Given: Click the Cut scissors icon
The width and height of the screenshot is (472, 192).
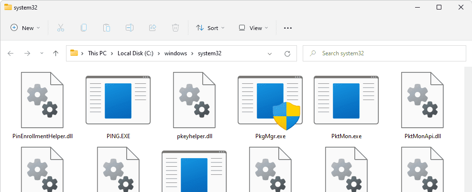Looking at the screenshot, I should point(61,28).
